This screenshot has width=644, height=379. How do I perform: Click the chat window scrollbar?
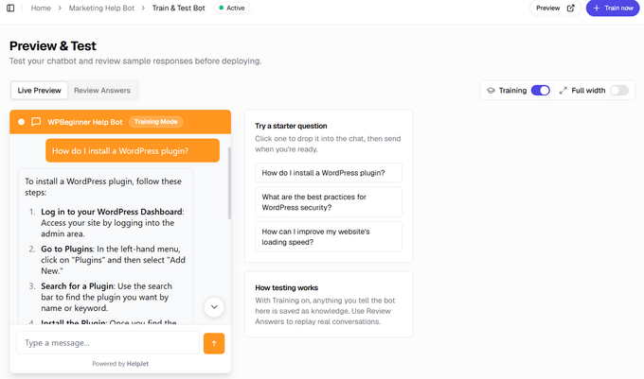[229, 183]
